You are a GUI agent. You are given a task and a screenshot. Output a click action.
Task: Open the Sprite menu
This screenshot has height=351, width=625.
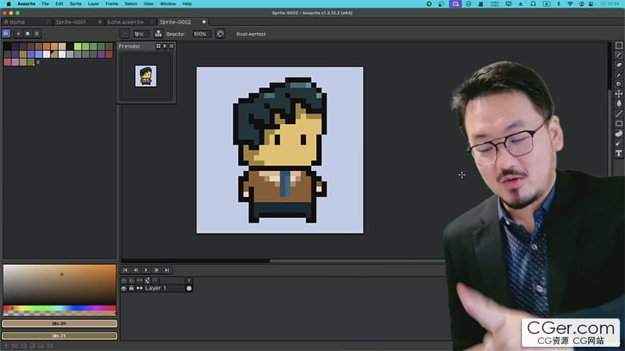pyautogui.click(x=75, y=4)
